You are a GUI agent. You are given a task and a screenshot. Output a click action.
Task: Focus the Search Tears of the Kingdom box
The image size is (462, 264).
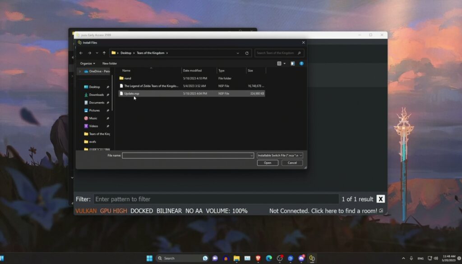click(x=279, y=53)
